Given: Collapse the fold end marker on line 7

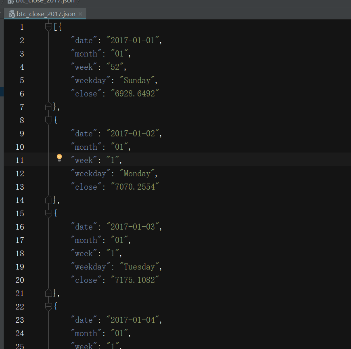Looking at the screenshot, I should [48, 107].
